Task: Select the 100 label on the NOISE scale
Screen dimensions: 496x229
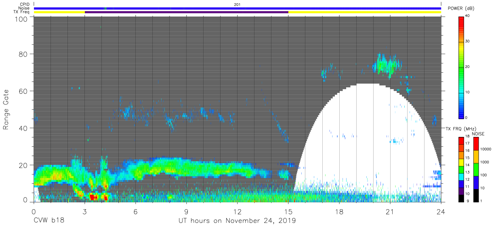Action: (483, 175)
